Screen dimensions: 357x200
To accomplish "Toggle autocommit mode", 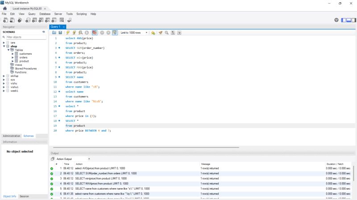I will click(x=115, y=32).
